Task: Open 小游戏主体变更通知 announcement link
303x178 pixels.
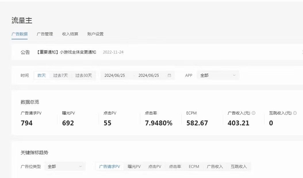Action: pyautogui.click(x=66, y=52)
